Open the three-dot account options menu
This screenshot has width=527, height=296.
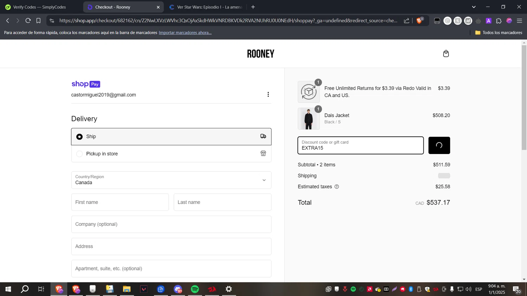point(268,95)
